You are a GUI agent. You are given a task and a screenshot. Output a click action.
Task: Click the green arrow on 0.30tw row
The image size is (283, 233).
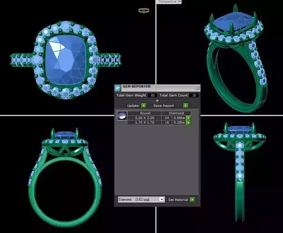coord(189,123)
